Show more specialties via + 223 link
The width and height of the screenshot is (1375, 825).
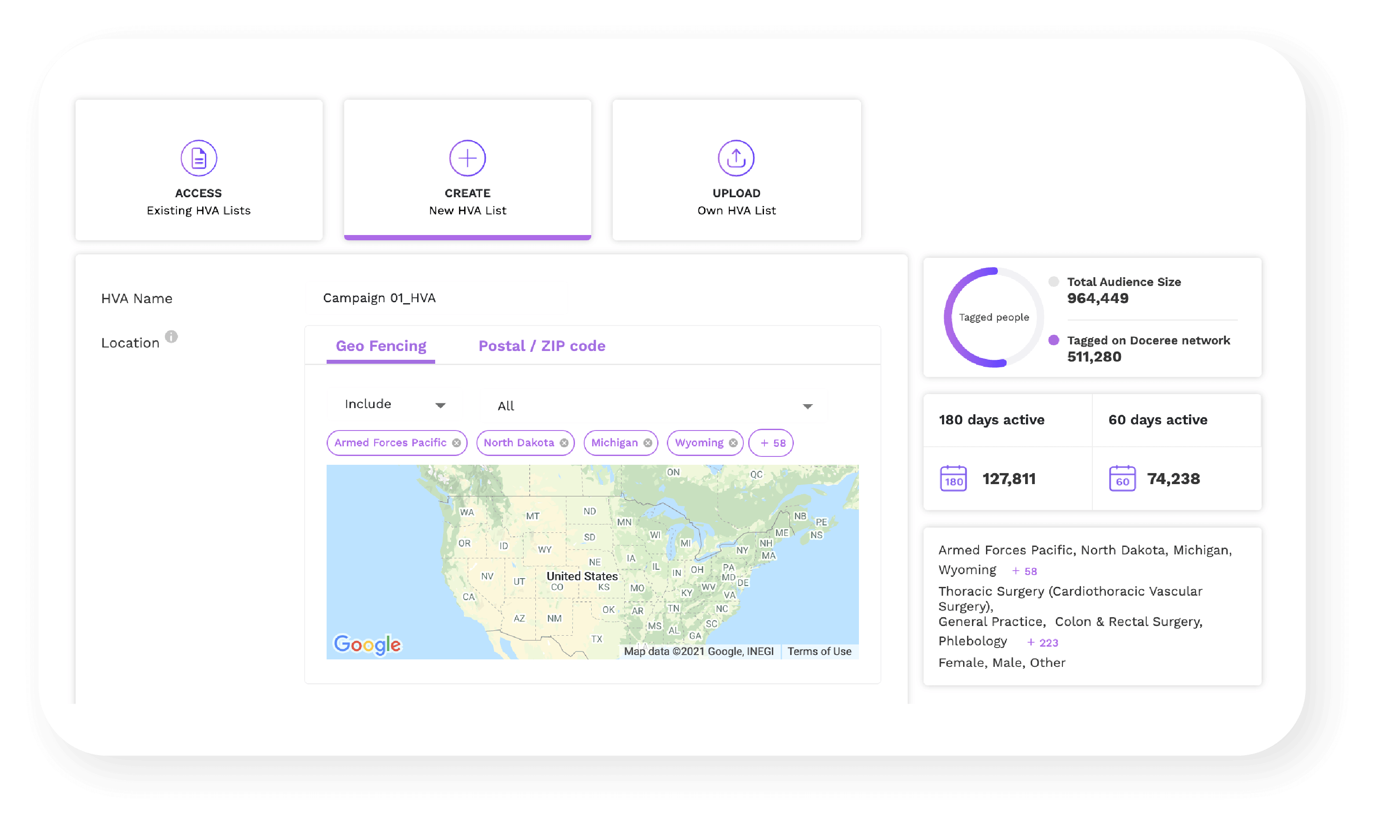coord(1042,643)
